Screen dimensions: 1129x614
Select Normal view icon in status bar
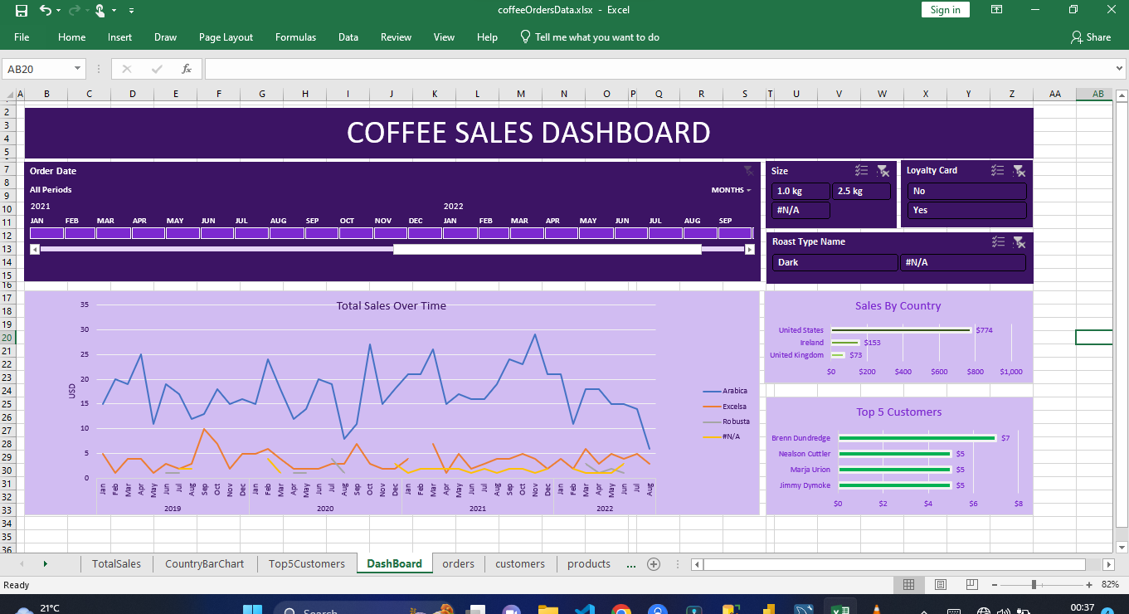click(x=908, y=585)
